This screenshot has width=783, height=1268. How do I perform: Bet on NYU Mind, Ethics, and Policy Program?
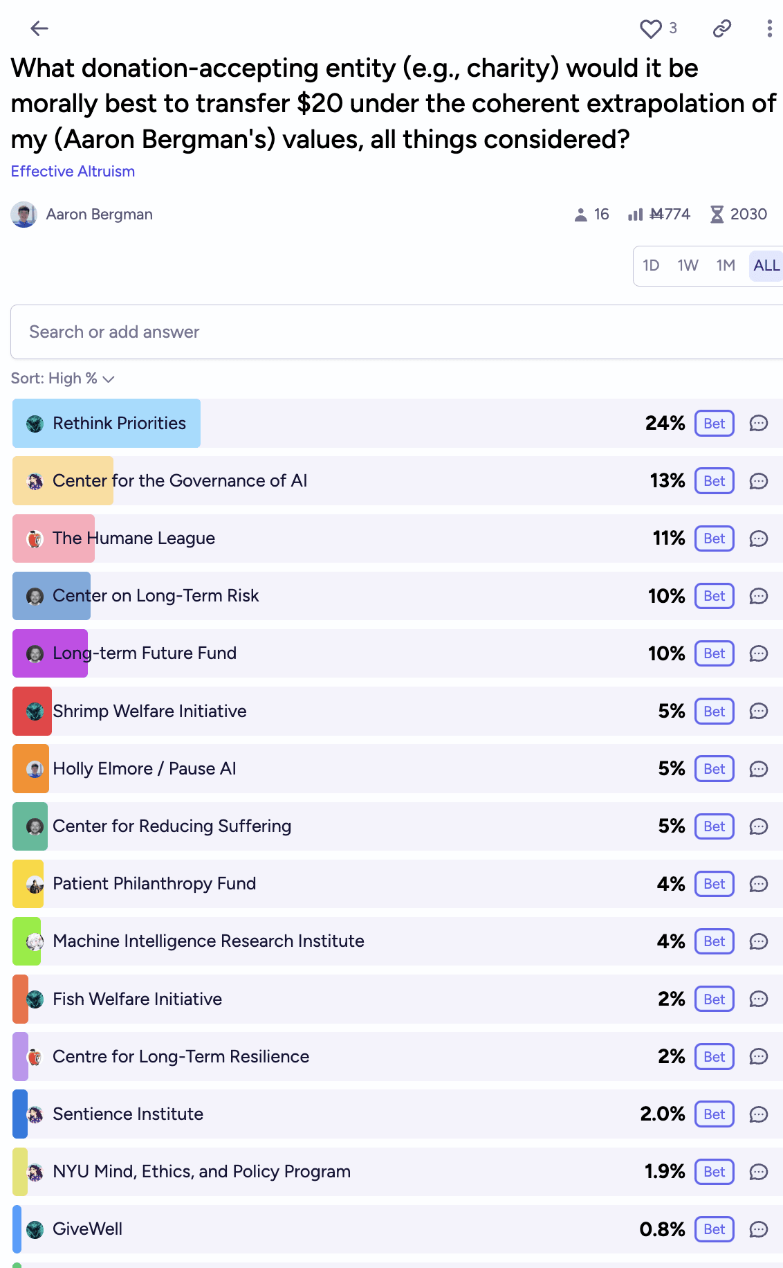click(715, 1172)
